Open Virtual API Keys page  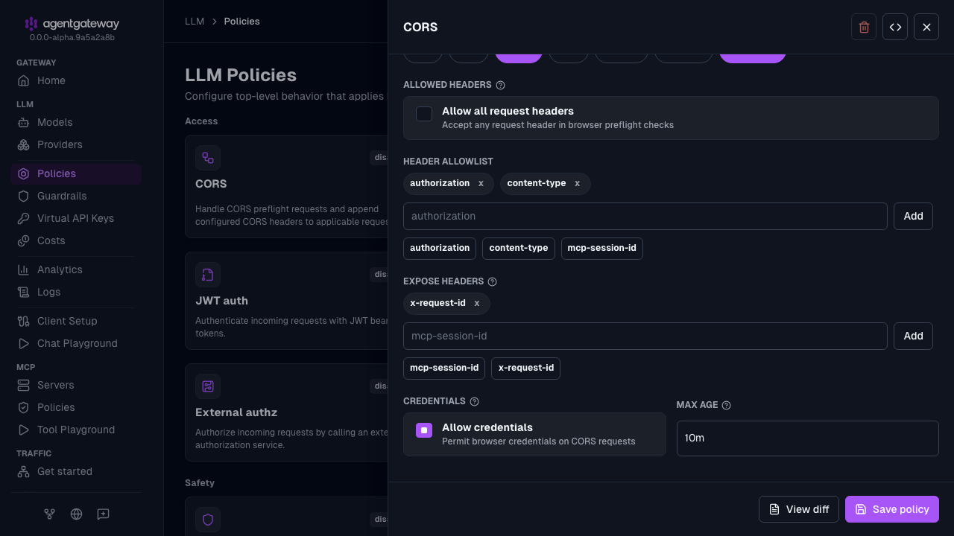point(76,218)
